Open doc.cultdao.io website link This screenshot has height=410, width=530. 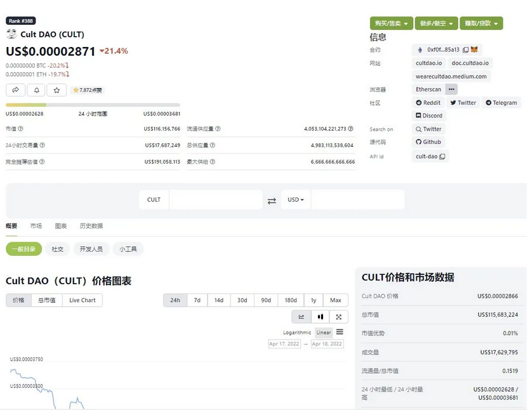tap(470, 63)
